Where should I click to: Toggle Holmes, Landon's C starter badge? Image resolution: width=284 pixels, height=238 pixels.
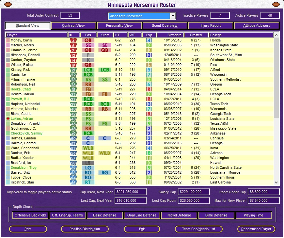tap(105, 138)
